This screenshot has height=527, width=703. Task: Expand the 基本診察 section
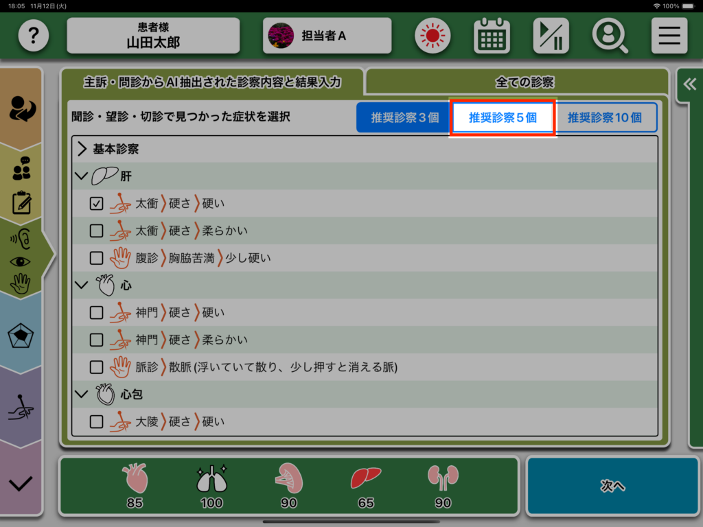82,149
